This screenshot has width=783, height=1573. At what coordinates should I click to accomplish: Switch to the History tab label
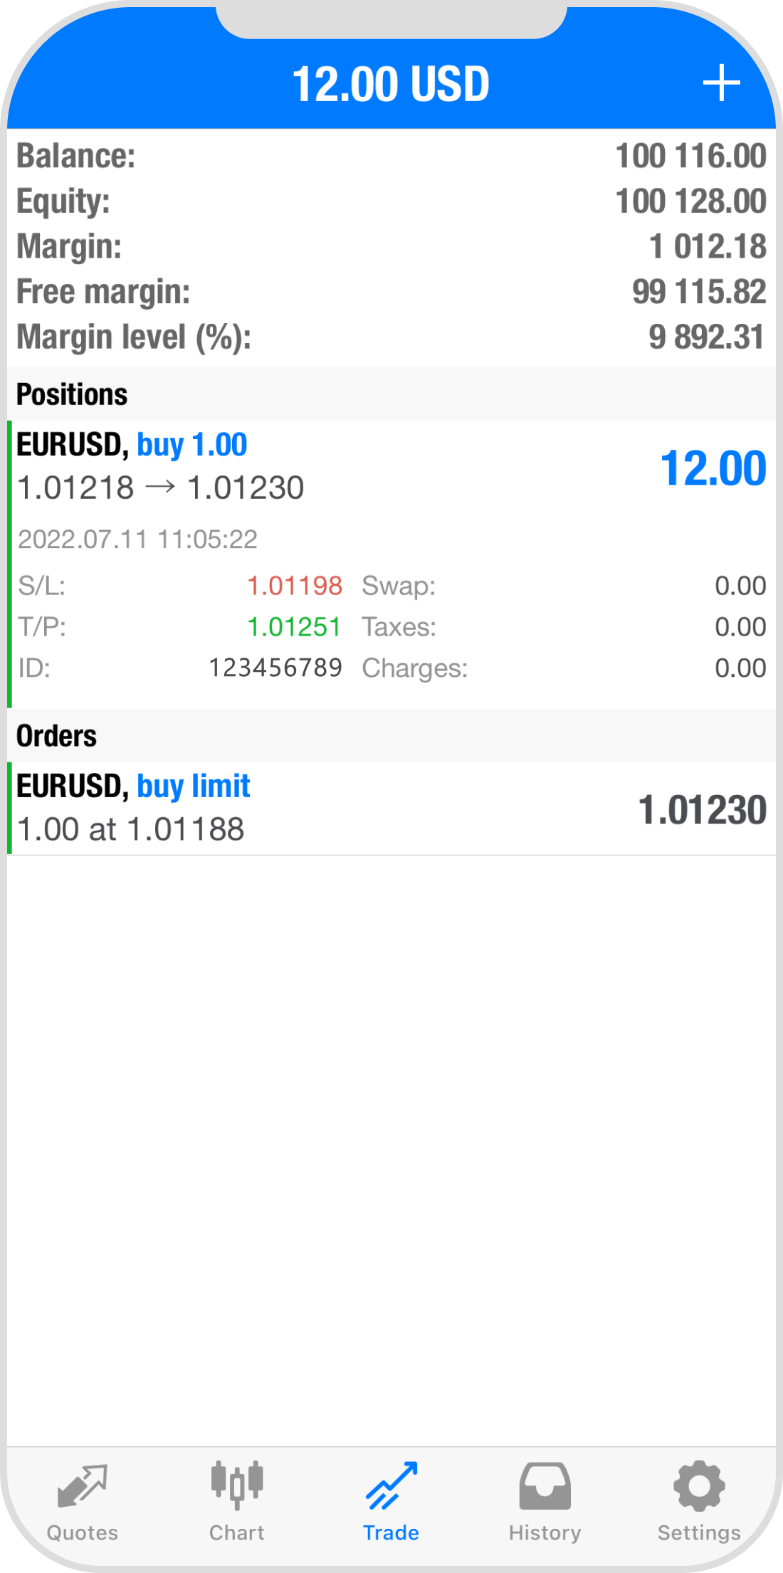(545, 1532)
